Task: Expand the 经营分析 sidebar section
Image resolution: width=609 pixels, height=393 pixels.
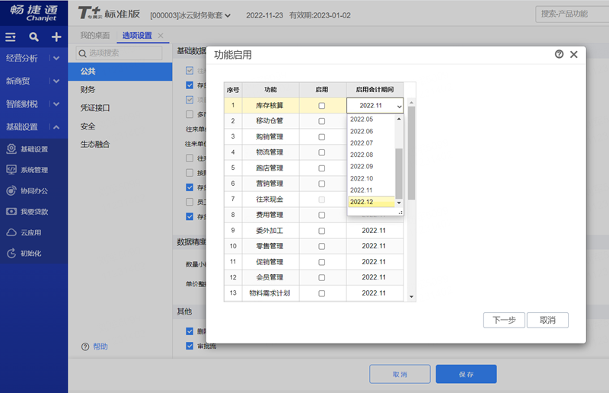Action: (56, 58)
